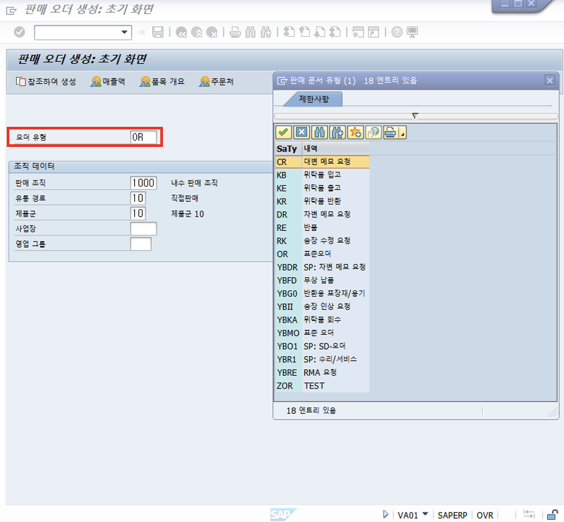The width and height of the screenshot is (564, 522).
Task: Expand the restrictions panel triangle handle
Action: [415, 116]
